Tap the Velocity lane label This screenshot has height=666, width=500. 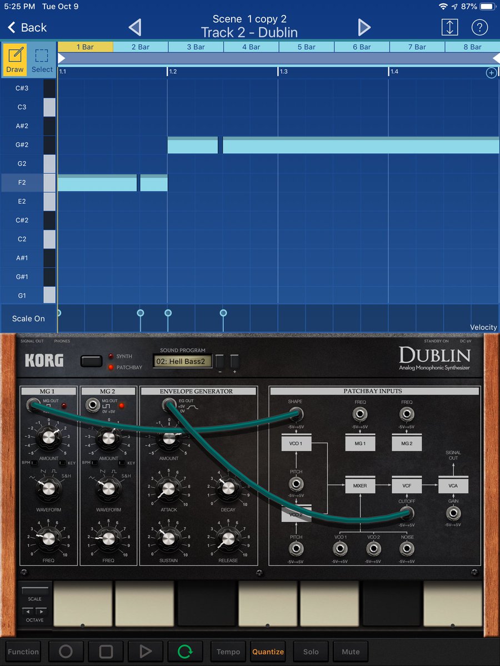click(483, 327)
